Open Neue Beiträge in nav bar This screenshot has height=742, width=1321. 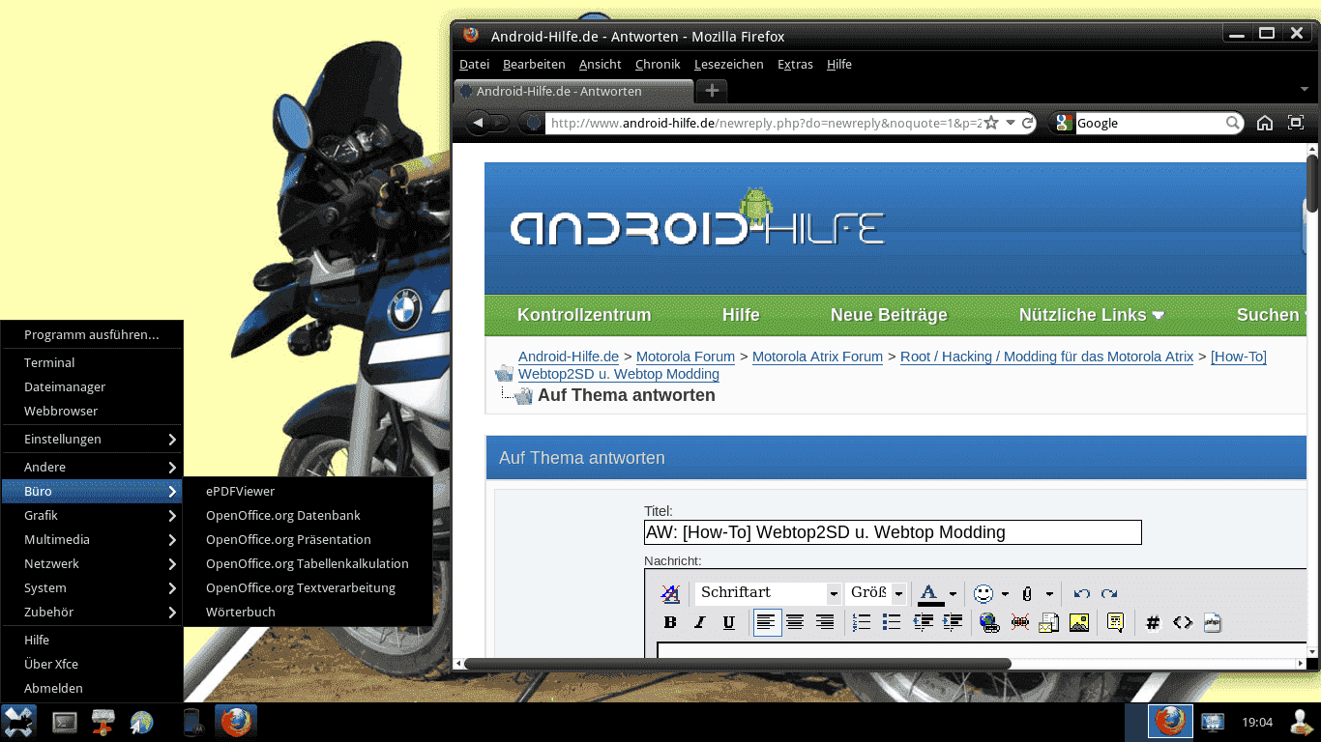[x=889, y=315]
